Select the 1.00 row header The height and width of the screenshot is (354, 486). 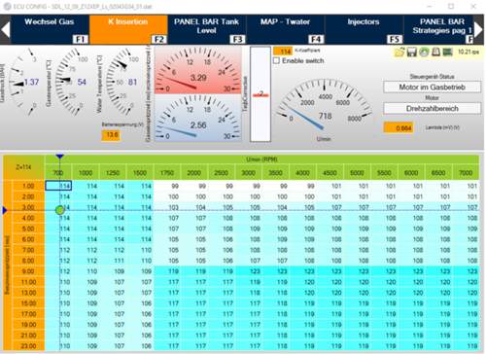[28, 186]
